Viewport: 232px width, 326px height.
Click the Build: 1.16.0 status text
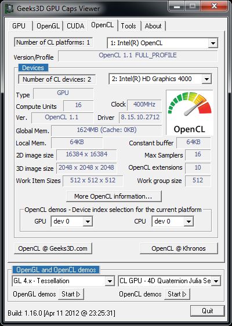[61, 313]
